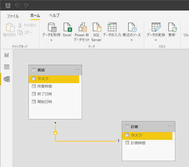Click the SQL Server icon
Viewport: 189px width, 167px height.
point(97,27)
